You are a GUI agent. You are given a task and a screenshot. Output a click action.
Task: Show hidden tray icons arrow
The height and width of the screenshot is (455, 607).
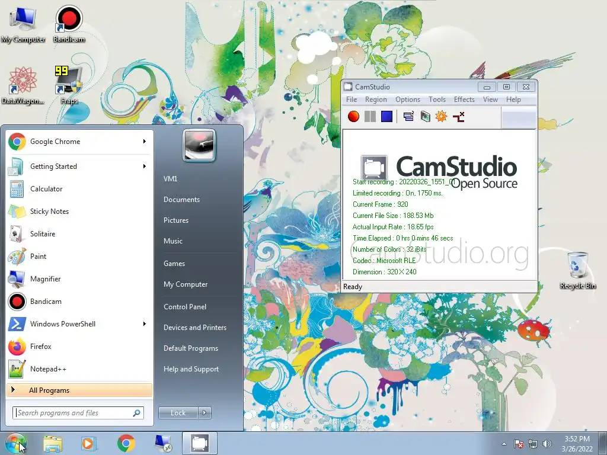tap(504, 444)
